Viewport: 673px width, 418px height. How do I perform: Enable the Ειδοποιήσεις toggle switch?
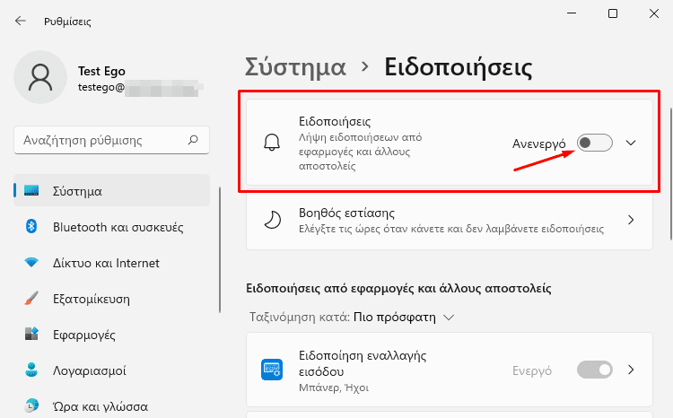pyautogui.click(x=594, y=143)
